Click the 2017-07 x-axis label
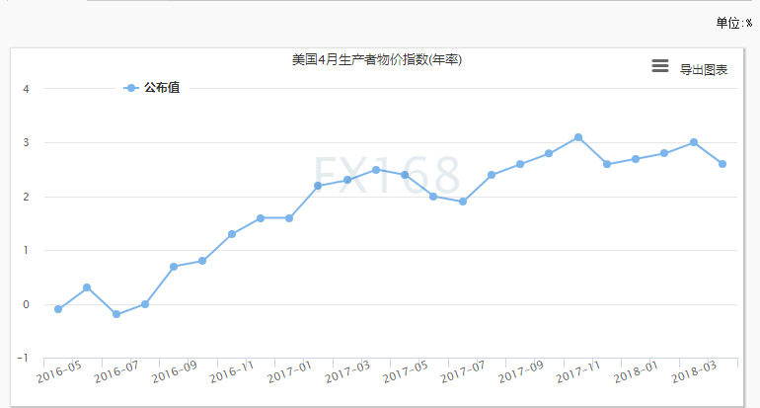This screenshot has height=408, width=760. click(463, 372)
